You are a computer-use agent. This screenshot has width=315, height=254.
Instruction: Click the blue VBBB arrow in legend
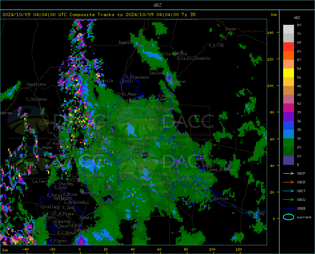coord(288,209)
